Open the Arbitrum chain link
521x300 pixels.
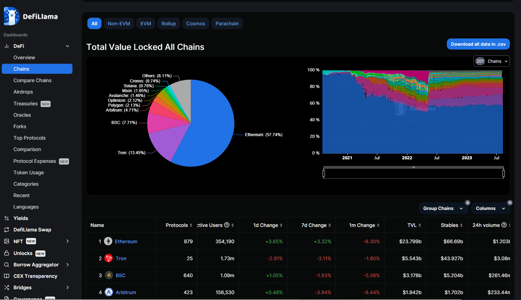tap(126, 292)
